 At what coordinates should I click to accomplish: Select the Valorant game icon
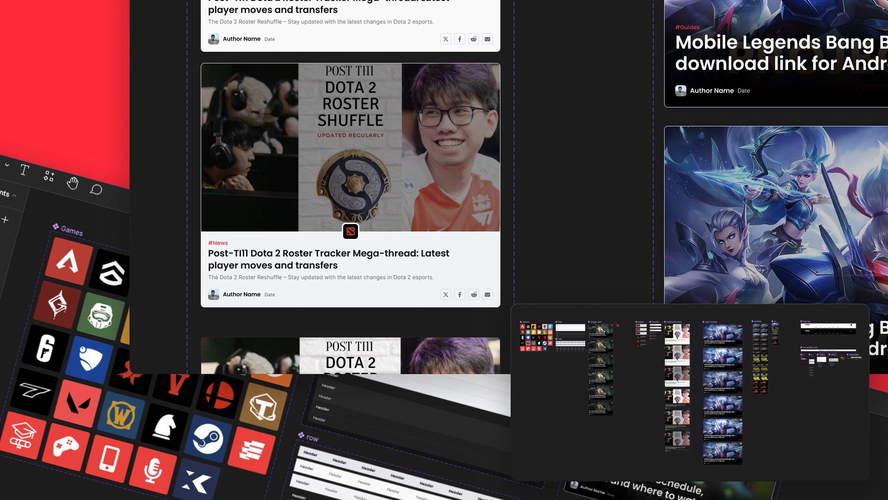coord(78,403)
